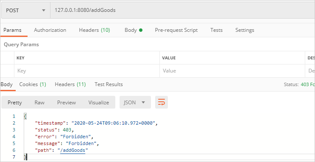Click the status value 403 in response
Screen dimensions: 315x162
(67, 130)
